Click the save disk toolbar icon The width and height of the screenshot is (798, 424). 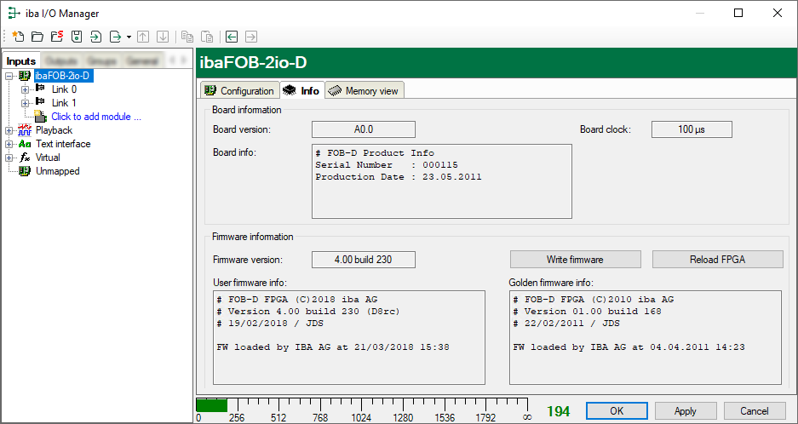tap(77, 37)
